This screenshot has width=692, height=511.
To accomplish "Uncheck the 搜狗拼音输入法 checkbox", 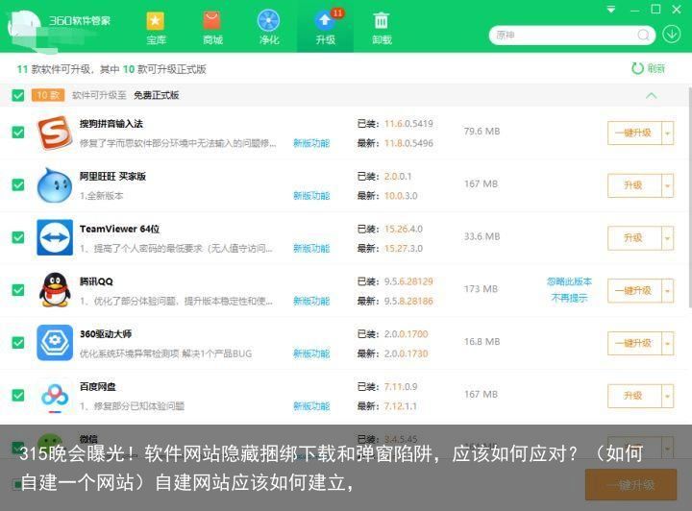I will coord(18,133).
